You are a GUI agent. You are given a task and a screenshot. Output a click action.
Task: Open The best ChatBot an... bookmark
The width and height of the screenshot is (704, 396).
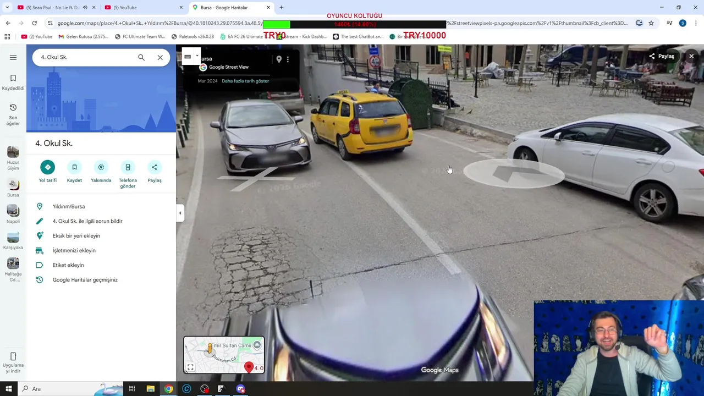point(358,37)
